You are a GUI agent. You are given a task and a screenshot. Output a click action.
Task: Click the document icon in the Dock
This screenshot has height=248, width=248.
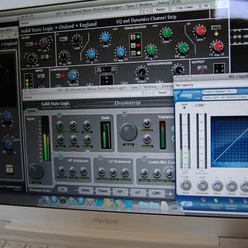point(164,206)
